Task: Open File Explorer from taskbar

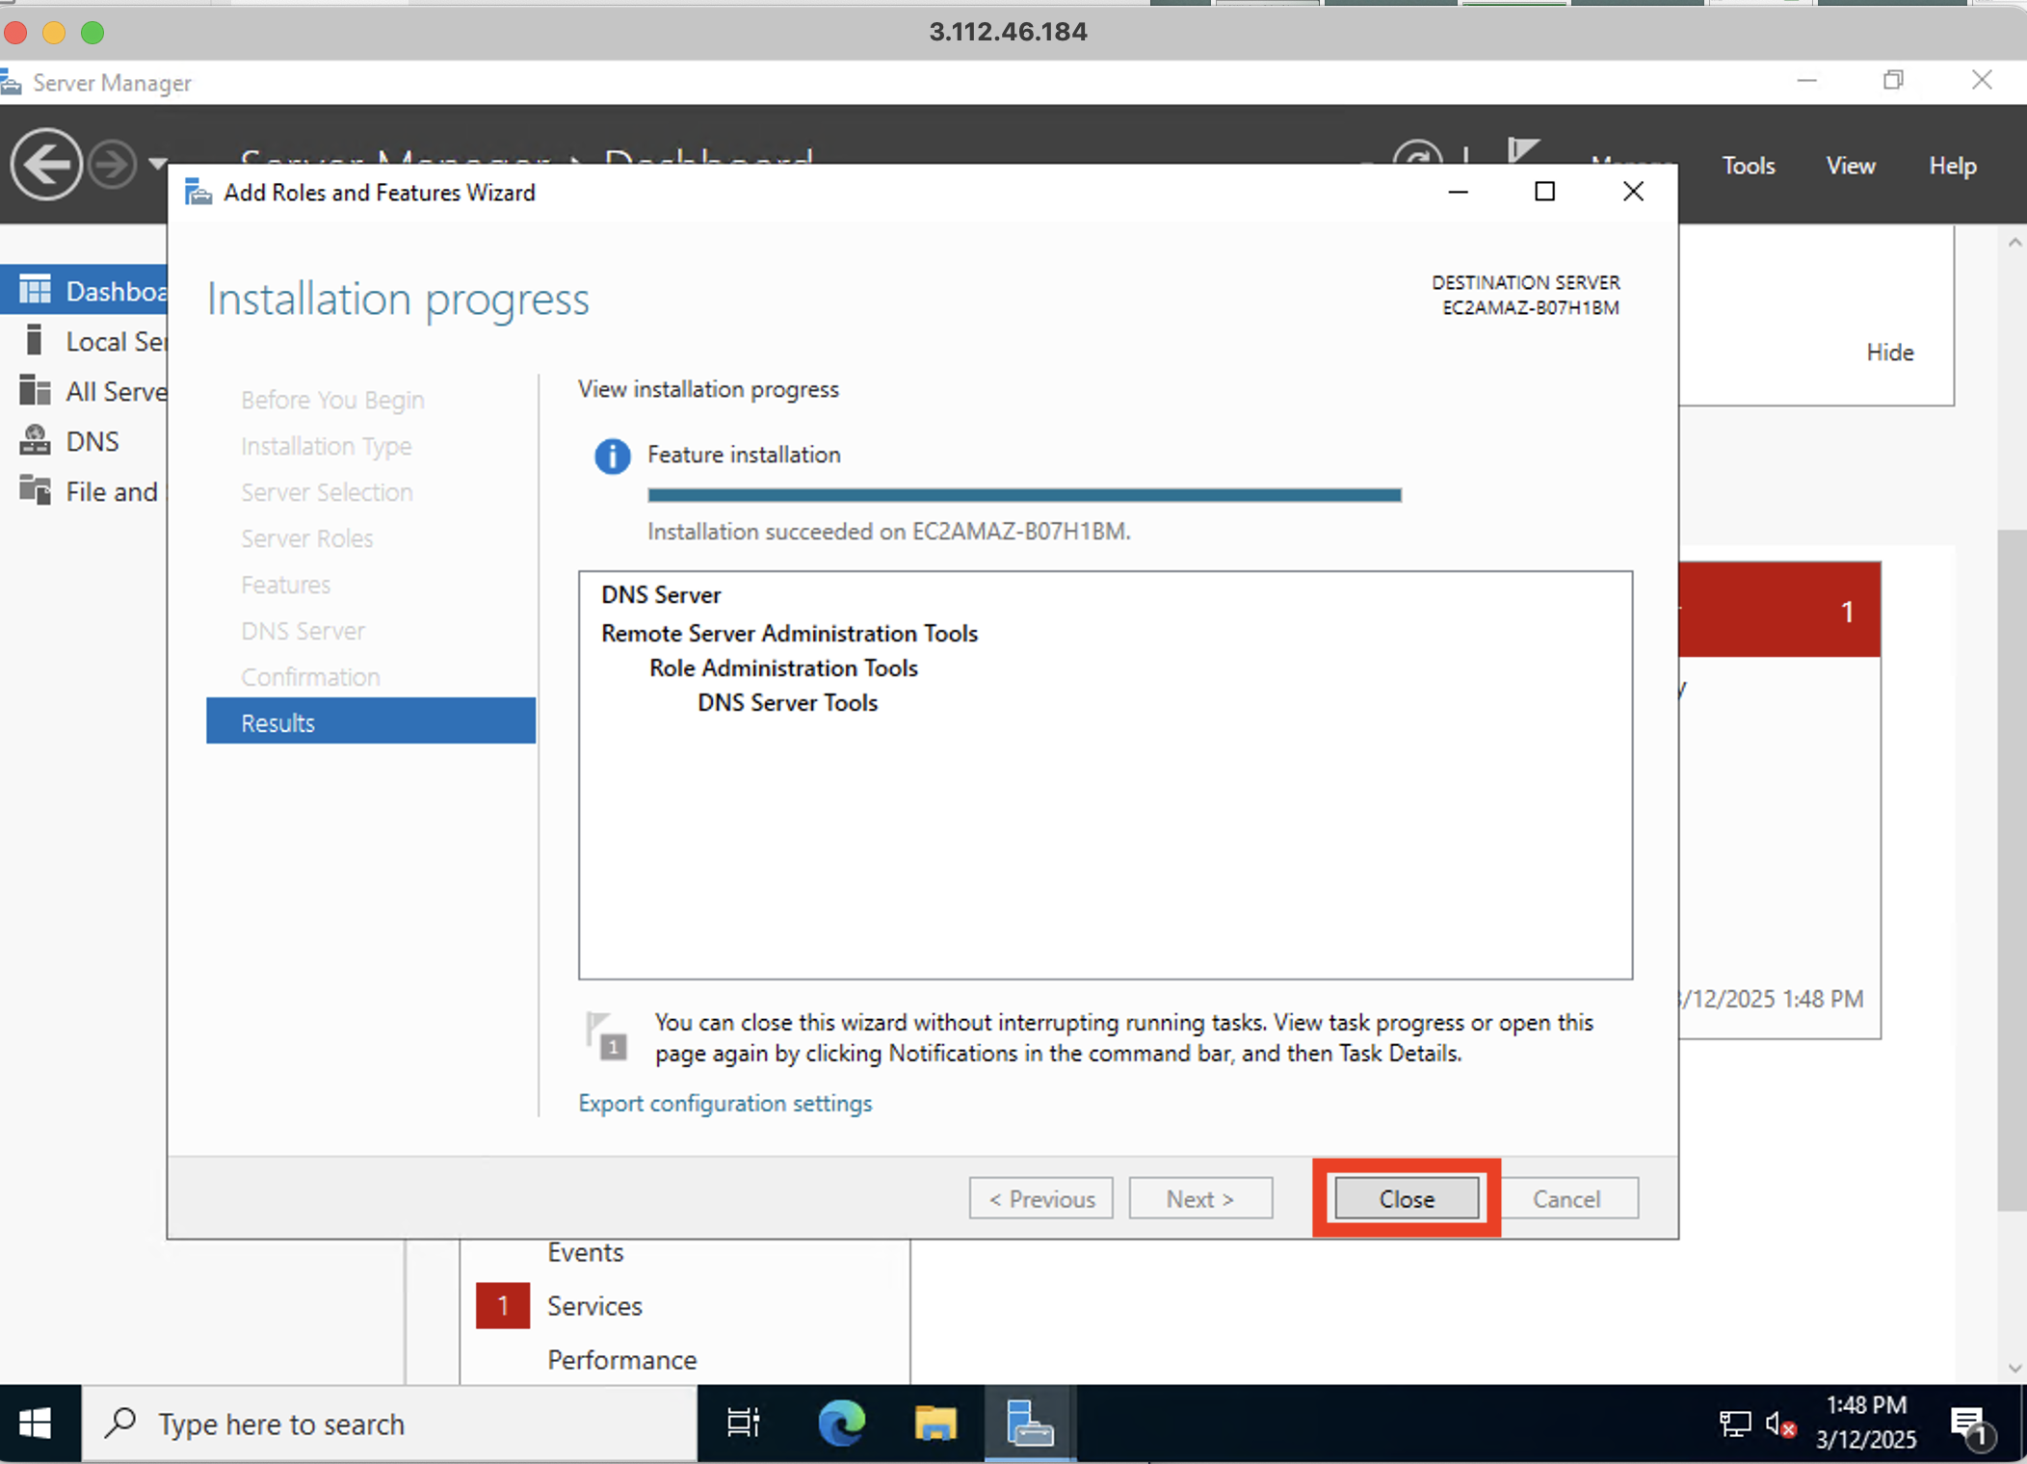Action: point(935,1424)
